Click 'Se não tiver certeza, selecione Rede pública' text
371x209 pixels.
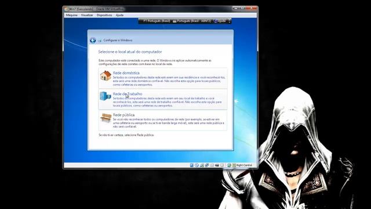126,135
